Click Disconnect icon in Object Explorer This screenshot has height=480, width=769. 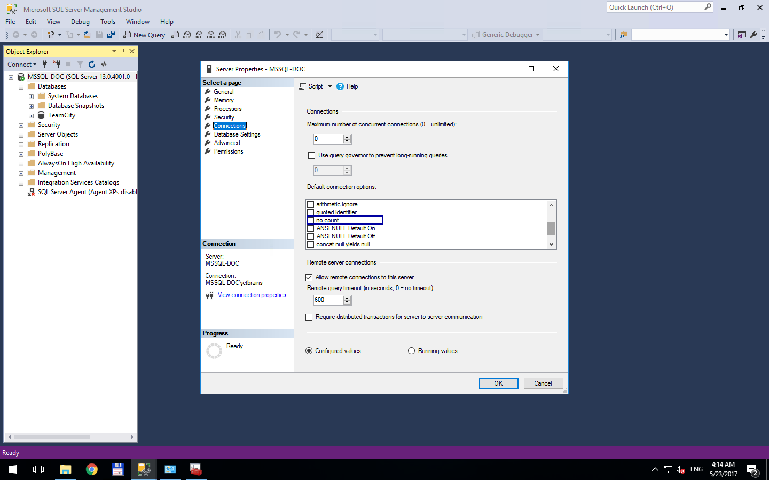(57, 64)
